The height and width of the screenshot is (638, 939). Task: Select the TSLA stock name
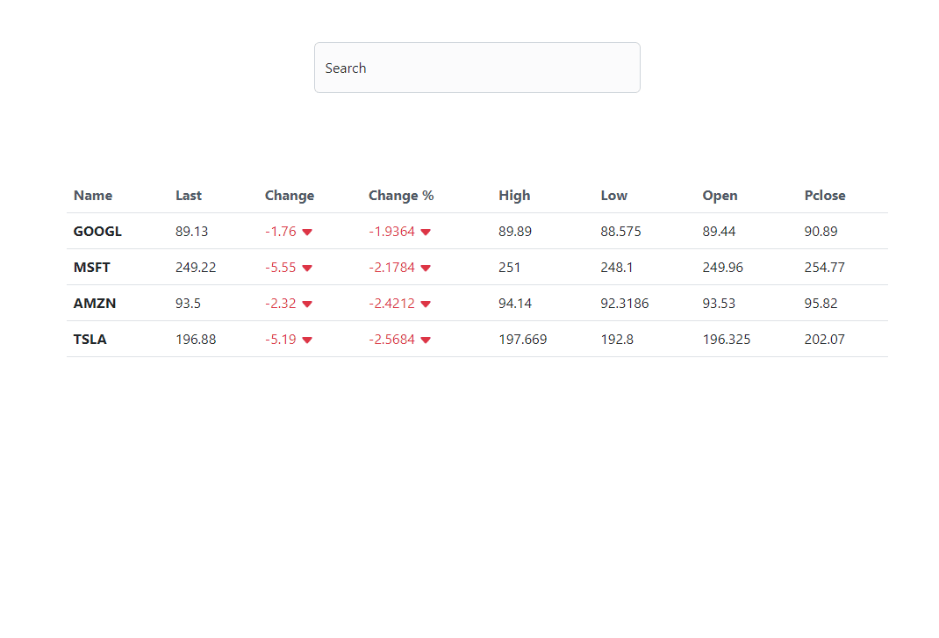pos(90,339)
